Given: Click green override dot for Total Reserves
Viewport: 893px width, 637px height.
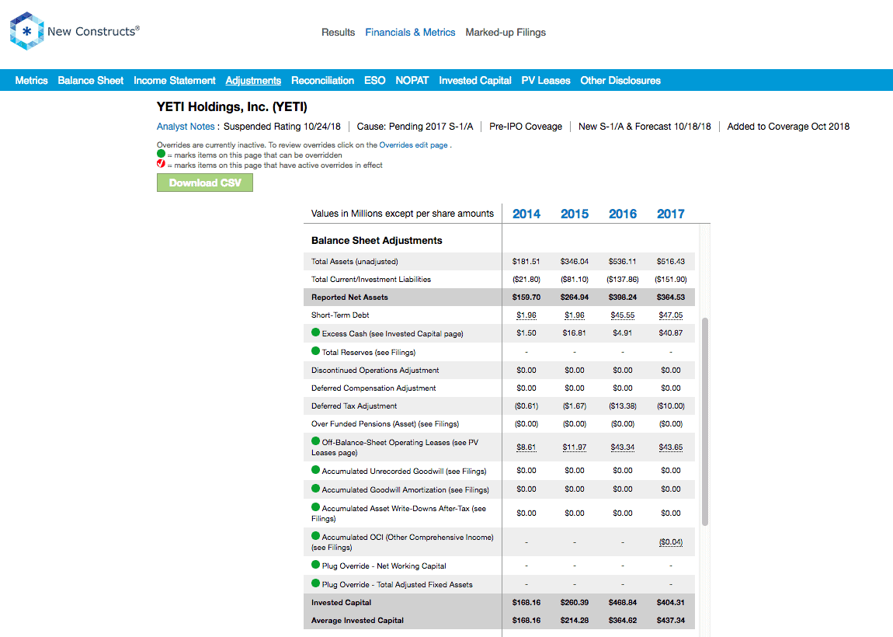Looking at the screenshot, I should [315, 352].
